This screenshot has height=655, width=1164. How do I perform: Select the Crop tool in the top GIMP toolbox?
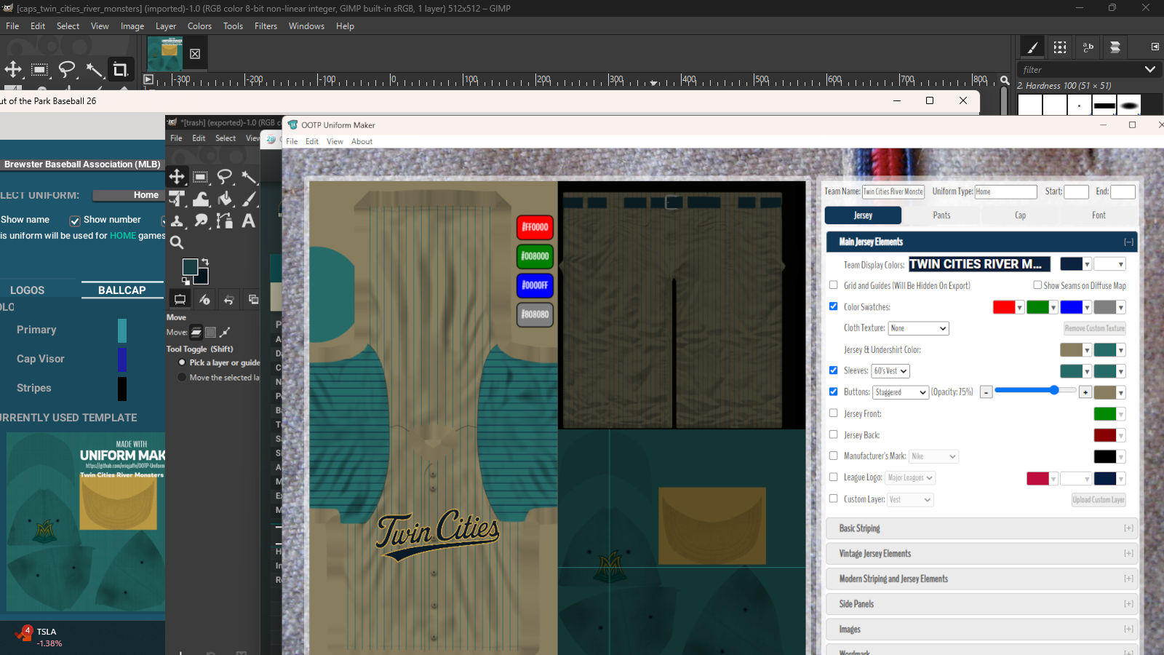coord(121,70)
